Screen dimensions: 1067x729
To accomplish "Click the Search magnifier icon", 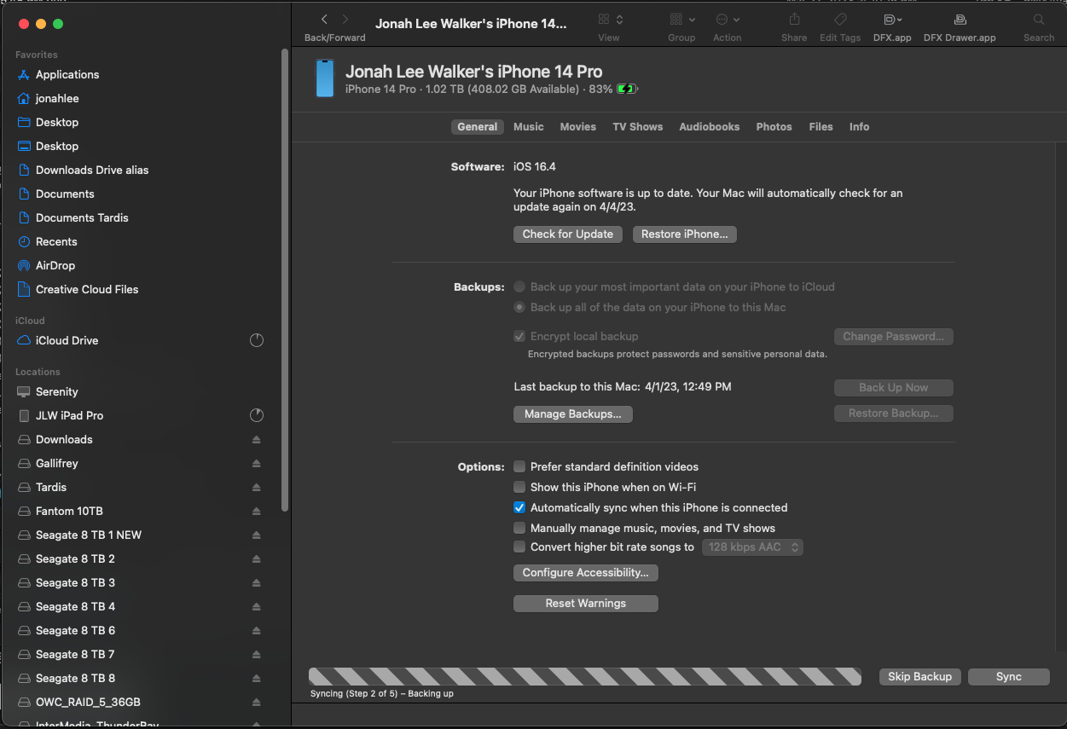I will (x=1039, y=19).
